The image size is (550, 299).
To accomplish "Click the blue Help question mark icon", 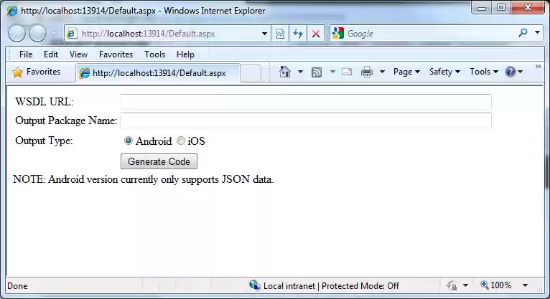I will click(x=511, y=72).
